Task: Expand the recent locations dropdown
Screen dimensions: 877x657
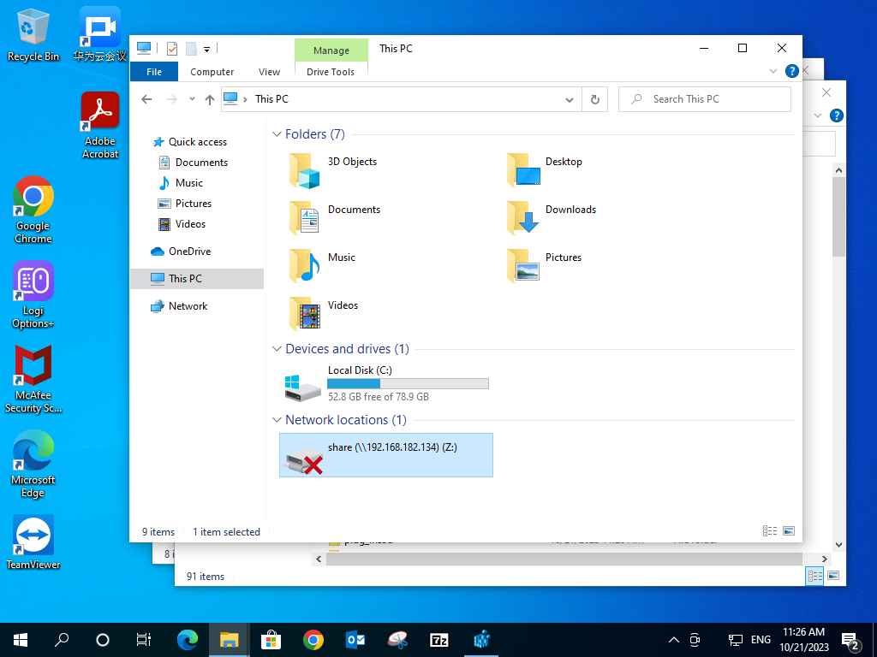Action: (x=191, y=99)
